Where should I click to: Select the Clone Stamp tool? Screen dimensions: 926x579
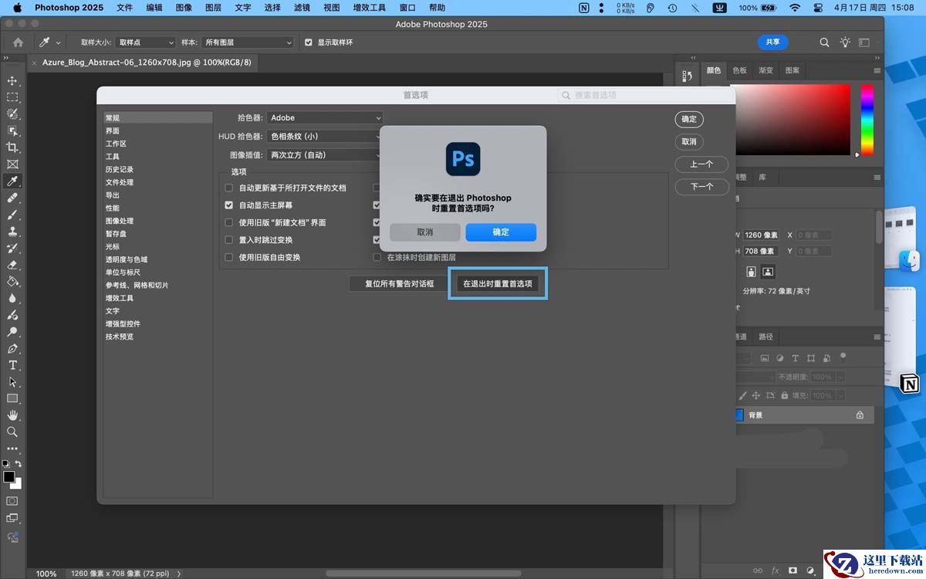[x=12, y=232]
